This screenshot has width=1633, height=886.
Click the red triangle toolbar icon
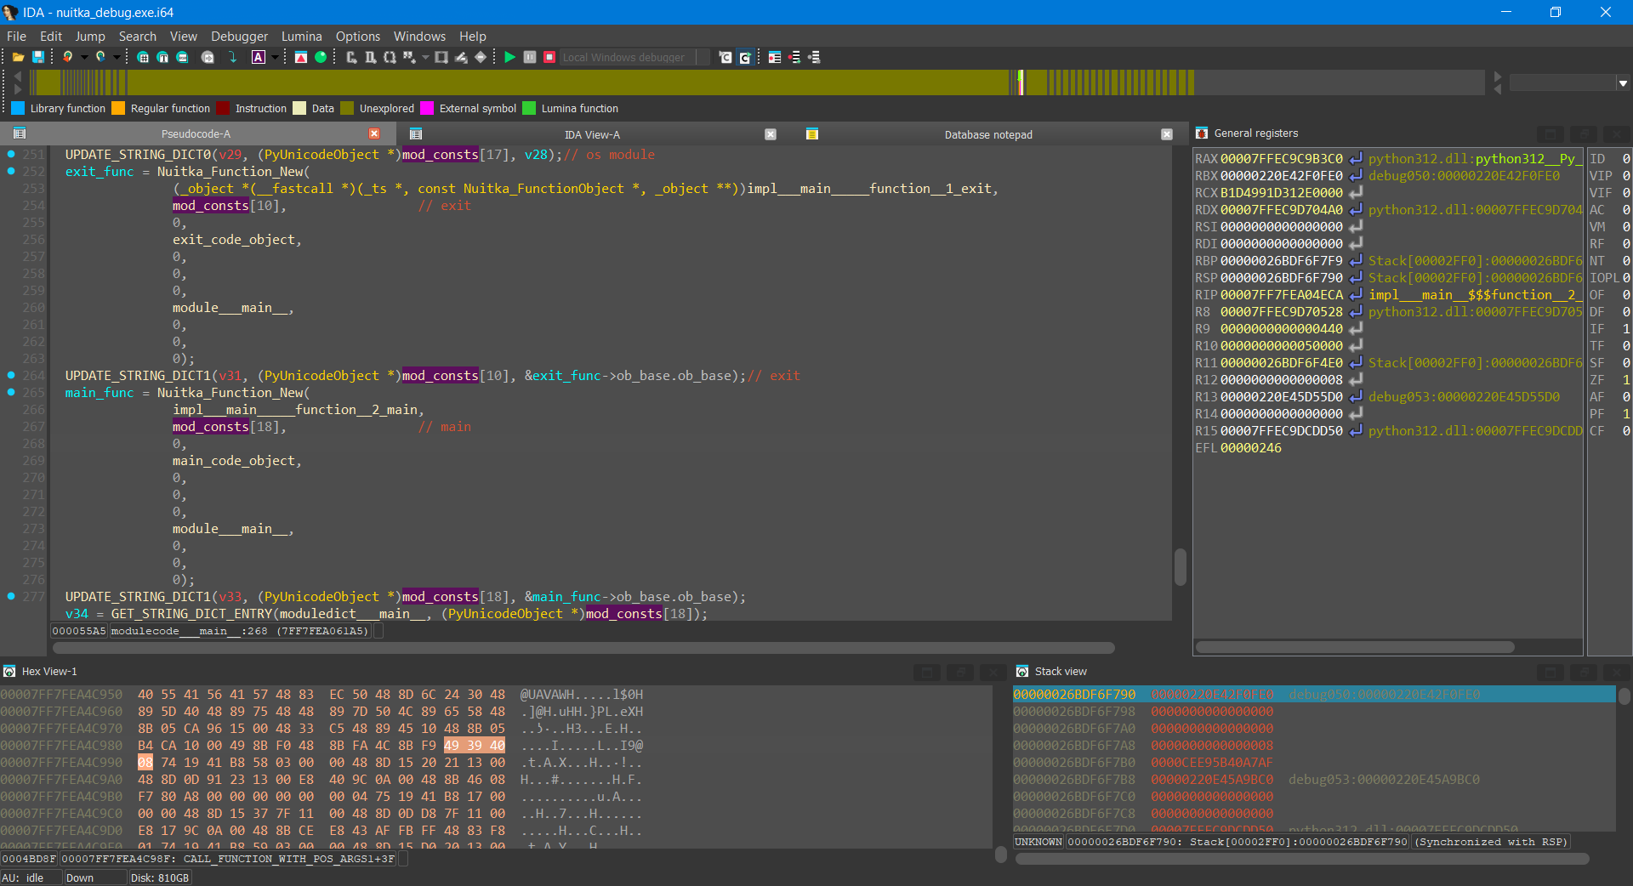tap(301, 57)
